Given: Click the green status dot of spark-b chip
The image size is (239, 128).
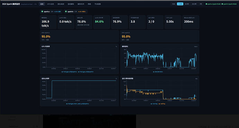Looking at the screenshot, I should pyautogui.click(x=66, y=11).
